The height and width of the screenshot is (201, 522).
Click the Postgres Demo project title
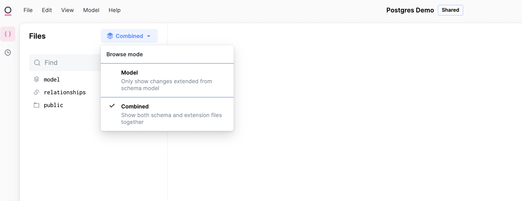coord(410,10)
